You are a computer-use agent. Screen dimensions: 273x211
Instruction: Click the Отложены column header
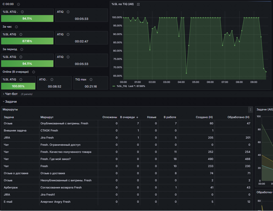point(110,117)
